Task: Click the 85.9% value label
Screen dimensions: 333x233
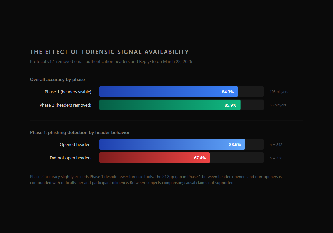Action: [230, 105]
